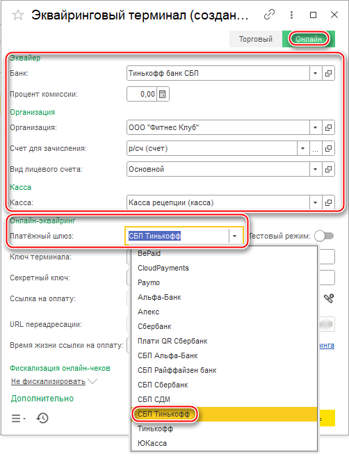Switch to the Торговый tab
Screen dimensions: 349x457
(x=256, y=39)
